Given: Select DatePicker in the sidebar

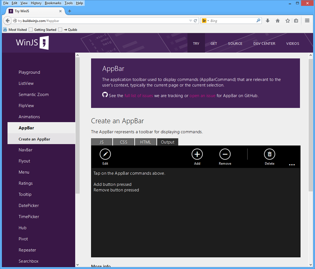Looking at the screenshot, I should [29, 206].
